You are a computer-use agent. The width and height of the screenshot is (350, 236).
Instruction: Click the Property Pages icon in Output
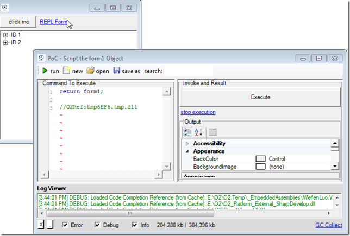click(212, 132)
